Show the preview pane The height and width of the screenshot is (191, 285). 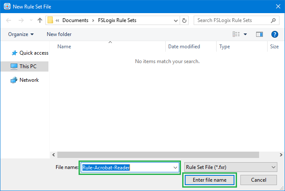[260, 34]
